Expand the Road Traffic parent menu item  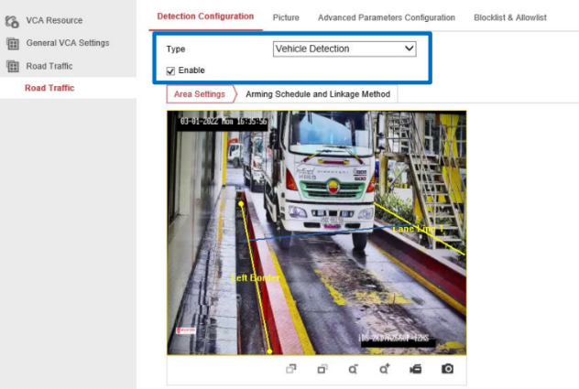click(x=49, y=66)
